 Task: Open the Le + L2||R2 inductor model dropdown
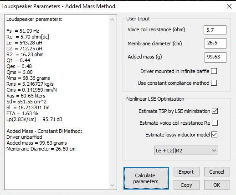(186, 151)
